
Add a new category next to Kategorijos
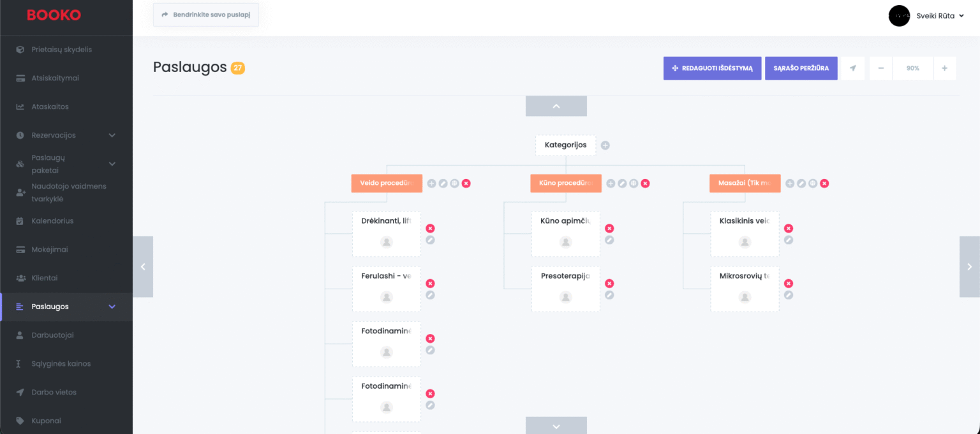pos(605,145)
